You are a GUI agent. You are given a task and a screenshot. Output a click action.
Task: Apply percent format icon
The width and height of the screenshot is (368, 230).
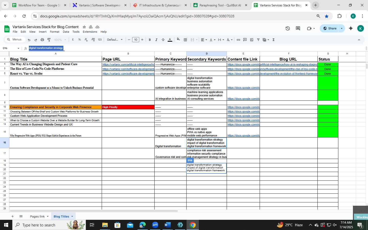[79, 40]
